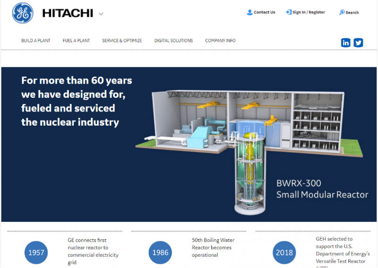Click the GE connects first nuclear reactor text

pos(93,251)
